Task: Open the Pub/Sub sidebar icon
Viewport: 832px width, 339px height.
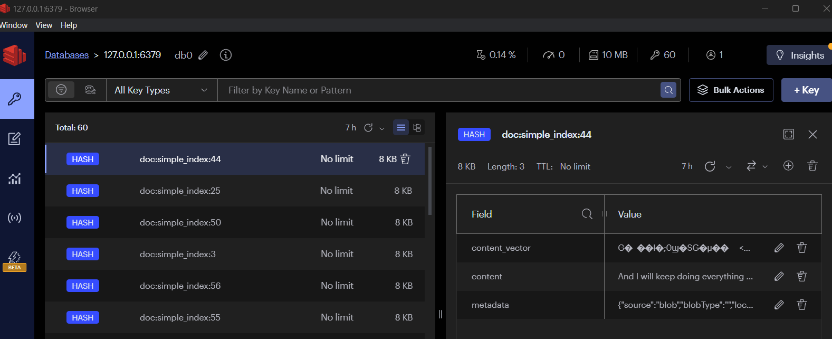Action: (x=14, y=218)
